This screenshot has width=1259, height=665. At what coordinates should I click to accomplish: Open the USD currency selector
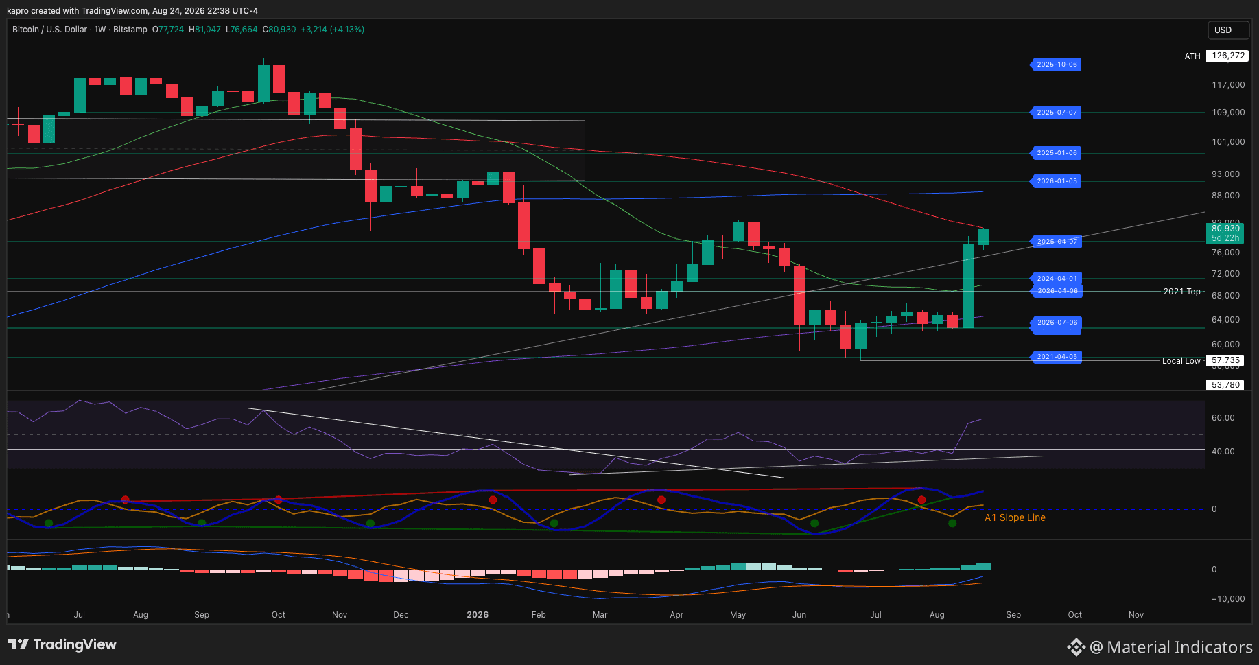1228,30
